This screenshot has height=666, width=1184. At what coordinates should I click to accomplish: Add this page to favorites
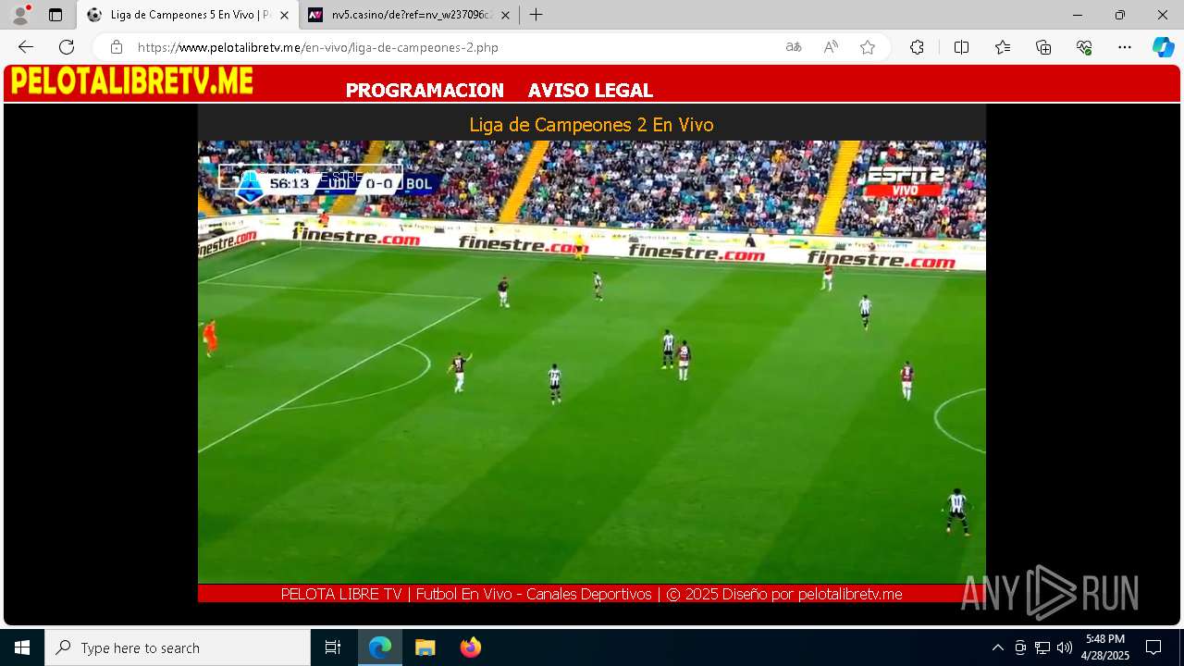tap(868, 47)
